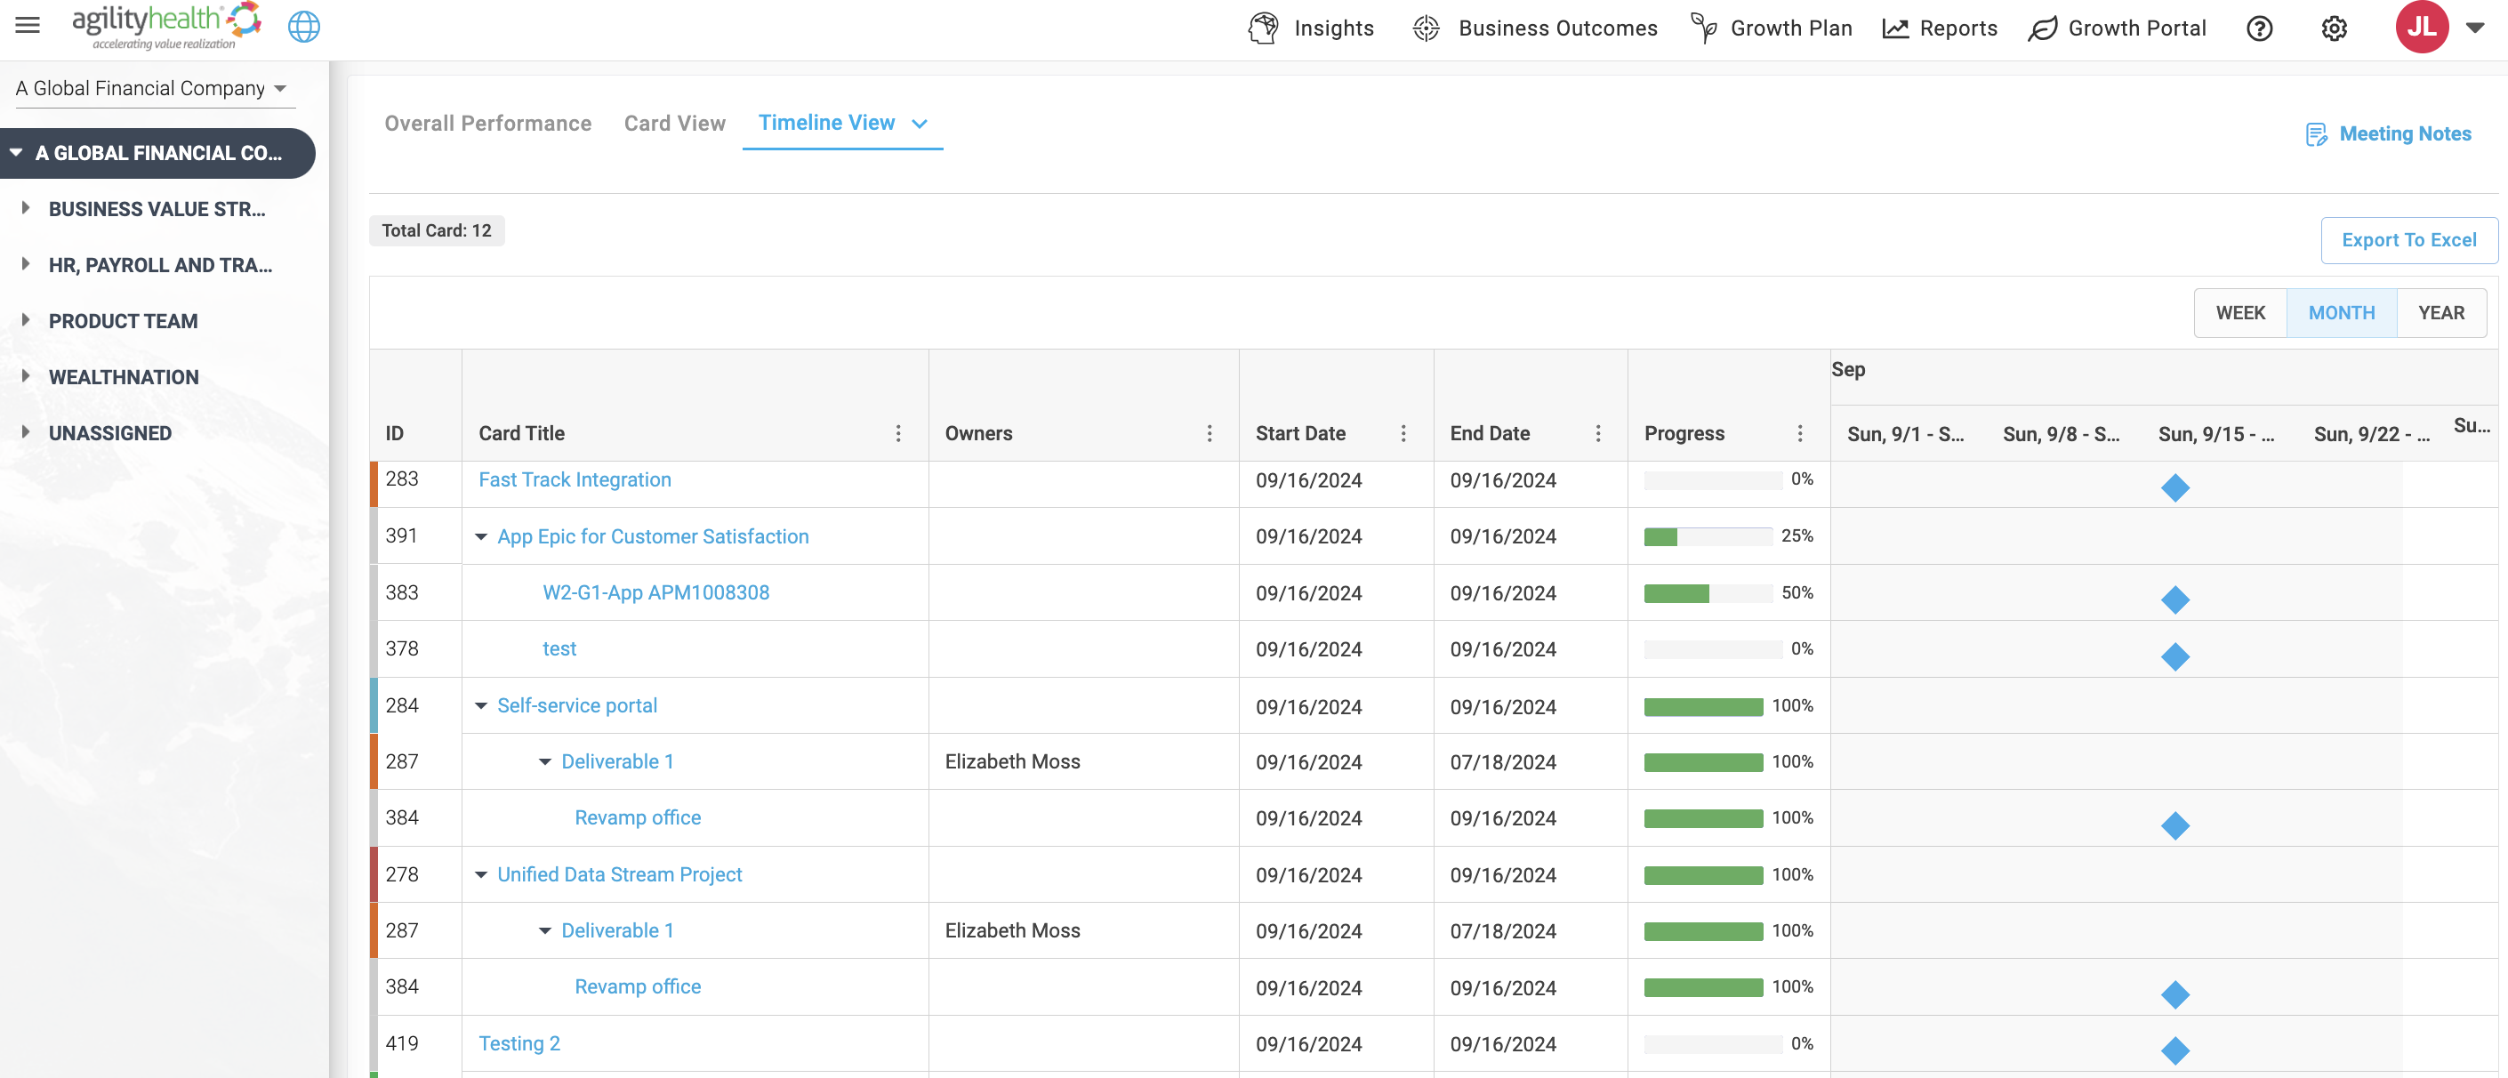This screenshot has width=2508, height=1078.
Task: Switch timeline scale to MONTH
Action: click(2342, 312)
